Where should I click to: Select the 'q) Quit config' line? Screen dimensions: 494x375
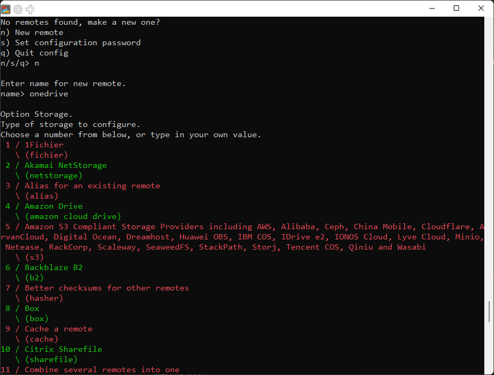point(34,53)
